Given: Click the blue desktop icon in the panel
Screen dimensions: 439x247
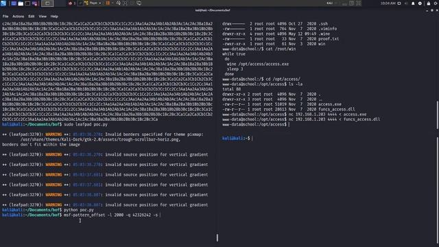Looking at the screenshot, I should tap(14, 3).
